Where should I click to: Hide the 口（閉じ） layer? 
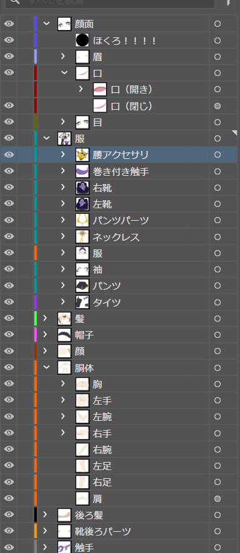[9, 105]
